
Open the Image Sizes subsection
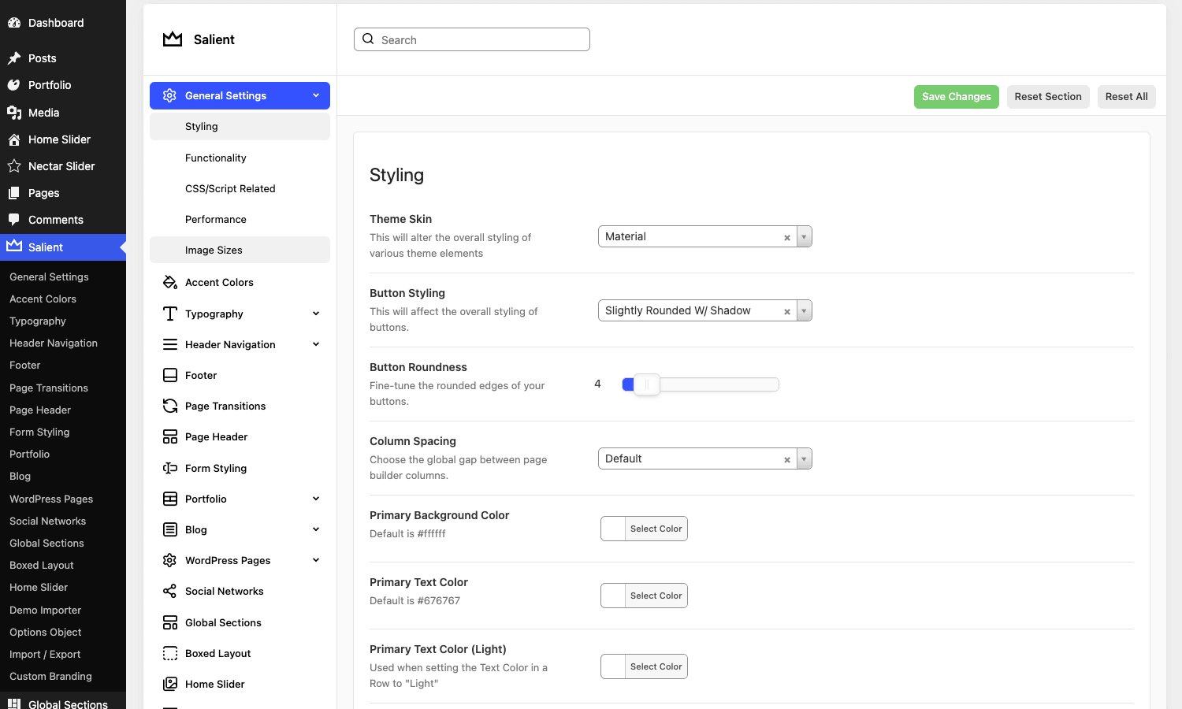point(240,250)
